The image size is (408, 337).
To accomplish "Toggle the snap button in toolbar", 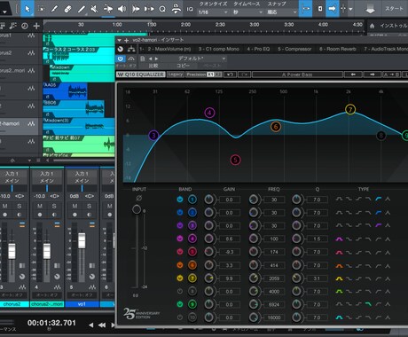I will click(x=306, y=9).
